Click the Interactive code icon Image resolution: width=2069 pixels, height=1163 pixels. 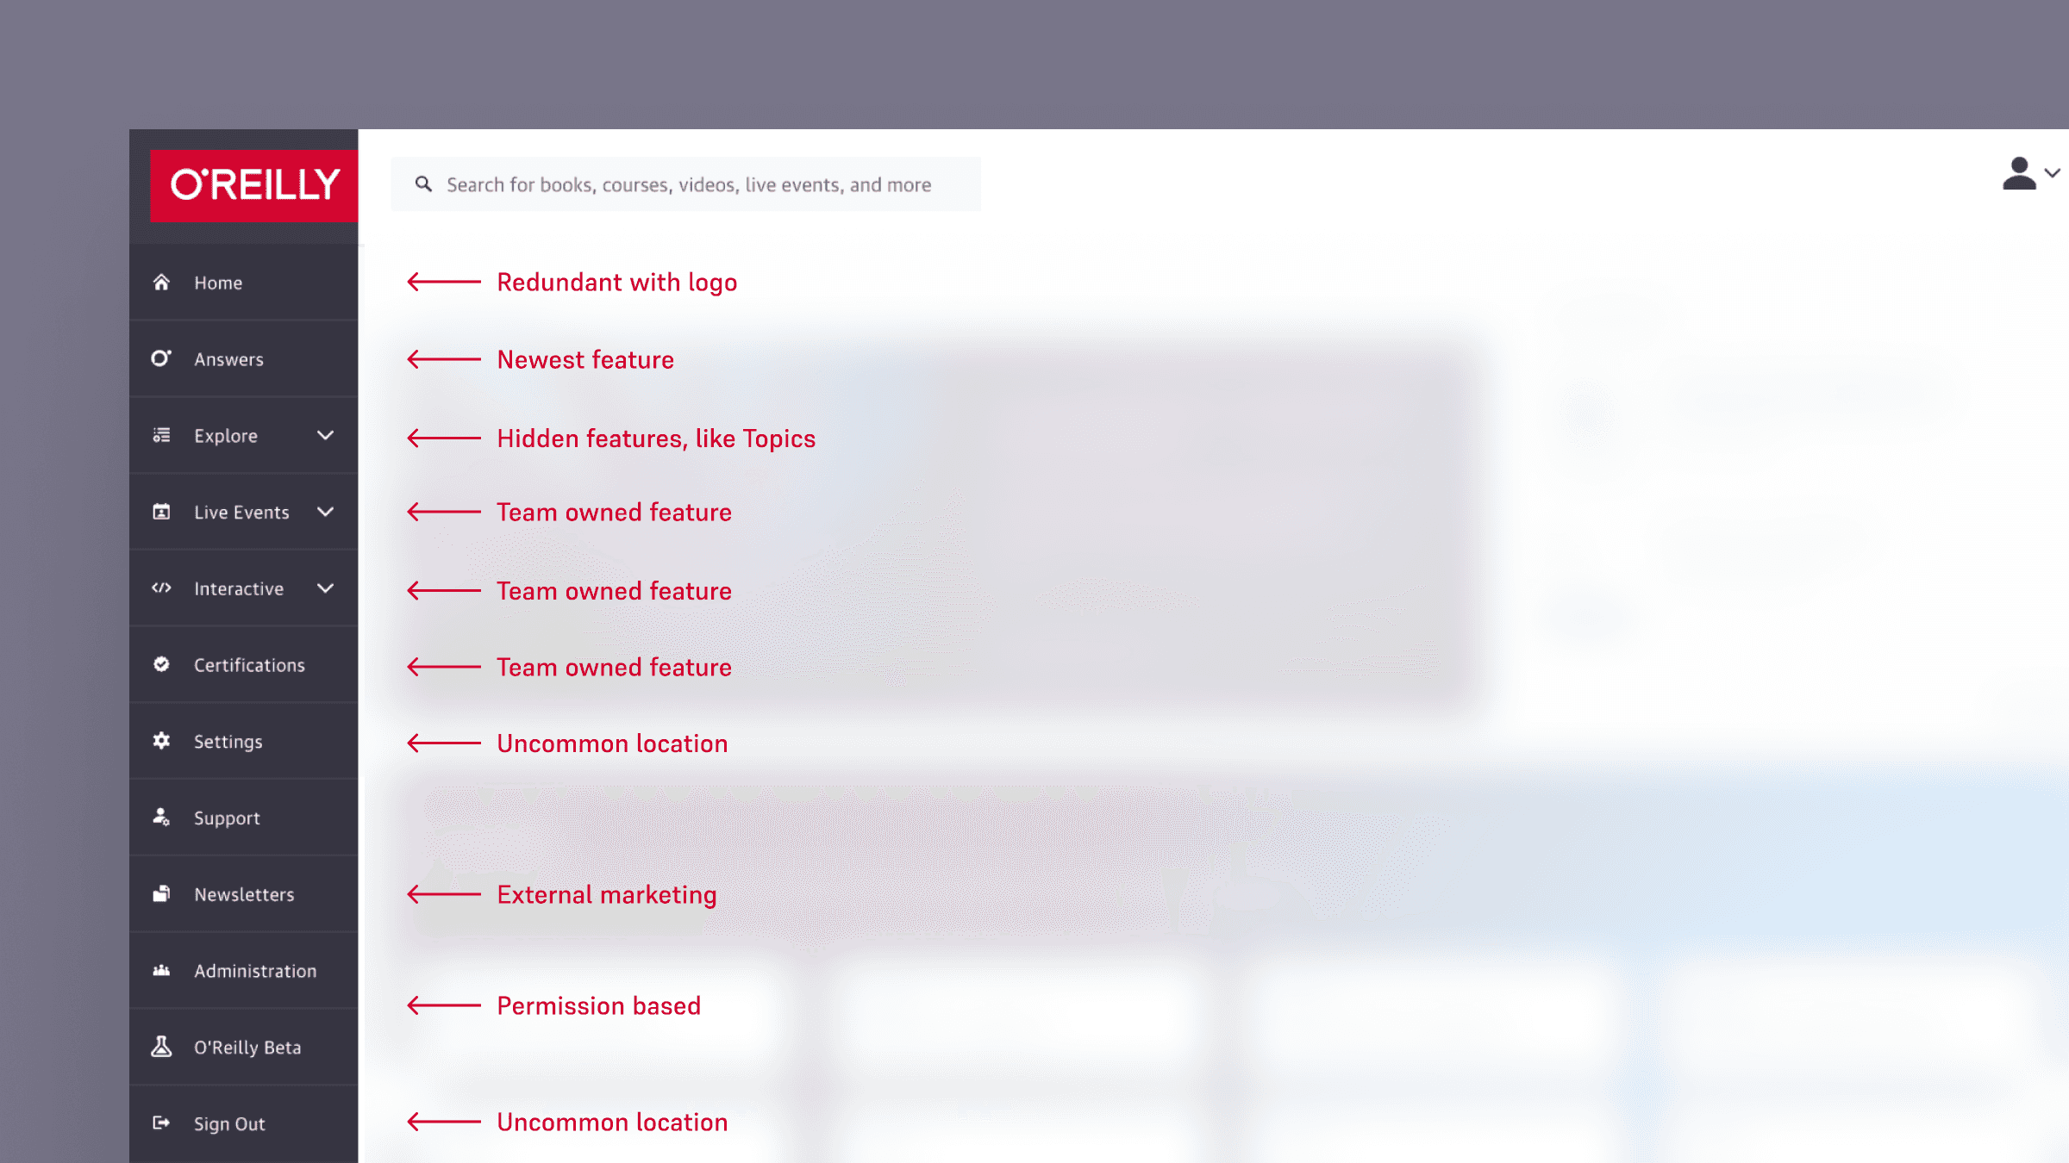coord(162,588)
